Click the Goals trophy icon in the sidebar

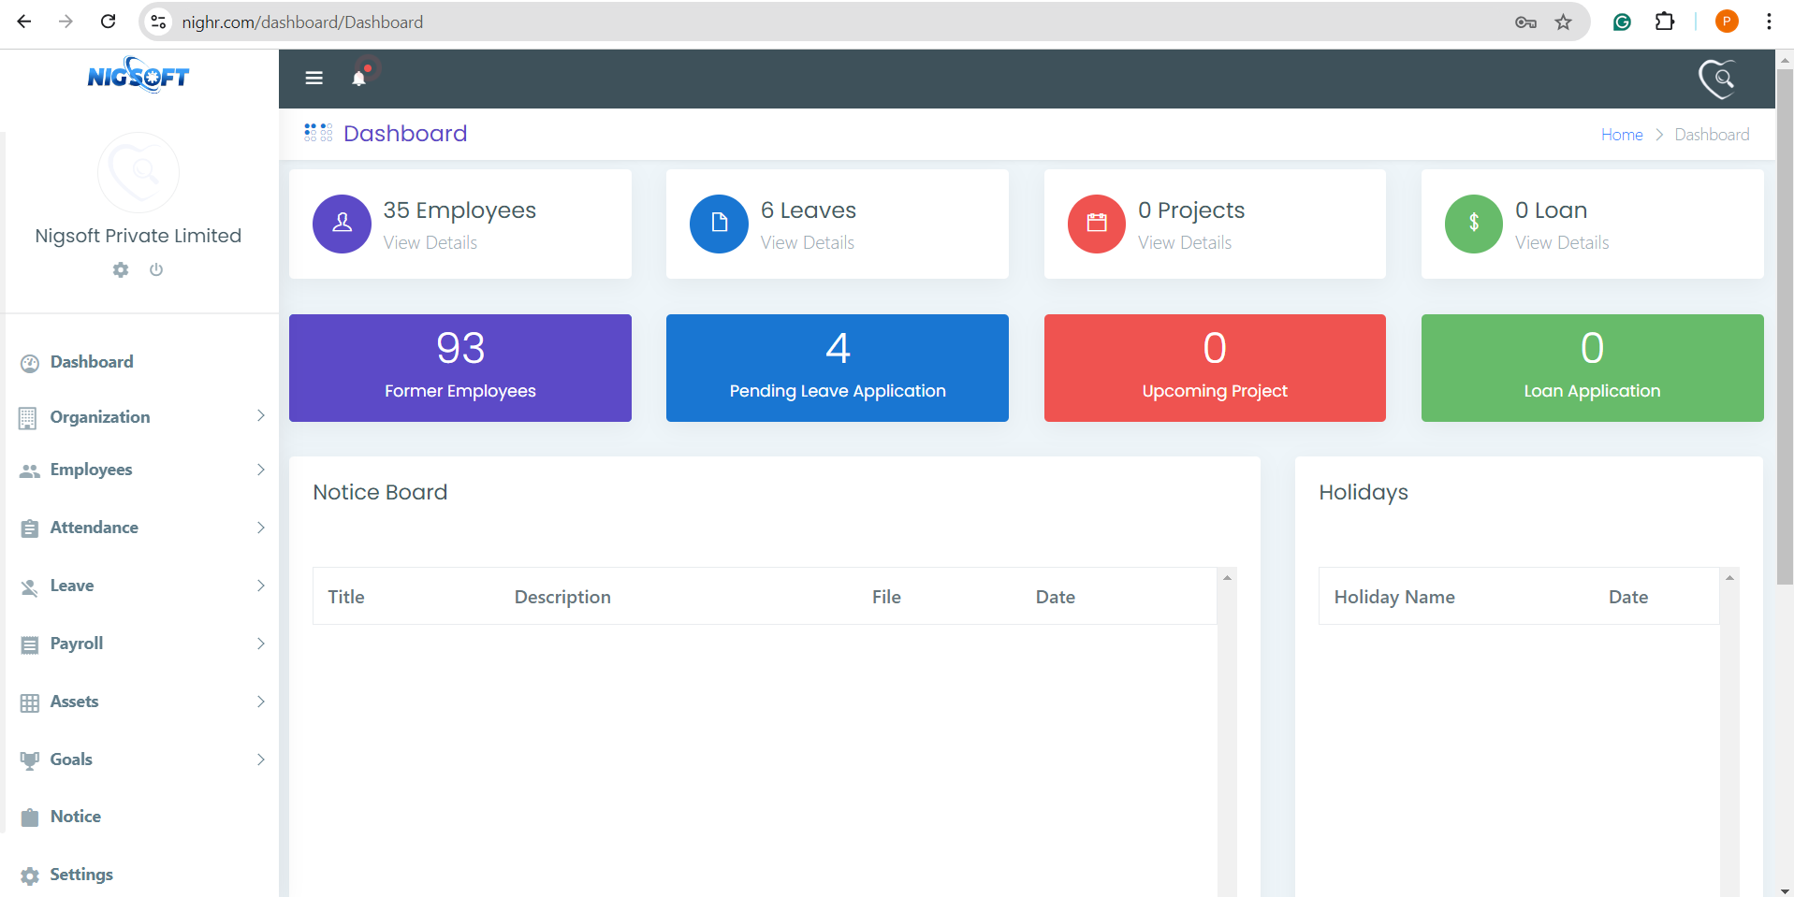30,760
